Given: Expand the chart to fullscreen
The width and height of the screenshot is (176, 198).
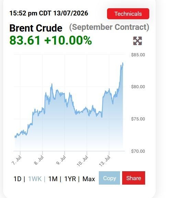Looking at the screenshot, I should (138, 41).
